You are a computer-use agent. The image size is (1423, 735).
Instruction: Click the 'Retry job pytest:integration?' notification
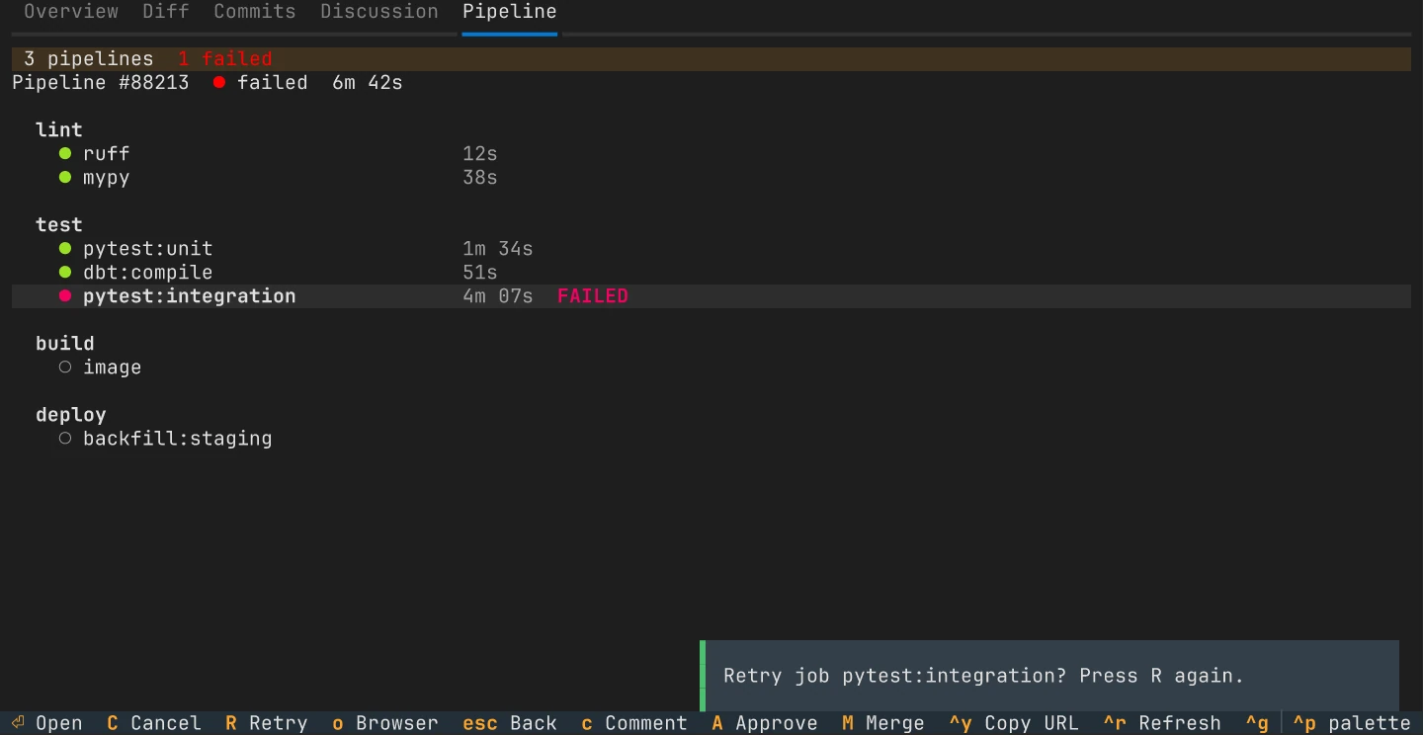[1049, 676]
